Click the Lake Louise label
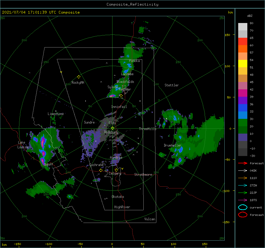The width and height of the screenshot is (265, 248). click(23, 145)
